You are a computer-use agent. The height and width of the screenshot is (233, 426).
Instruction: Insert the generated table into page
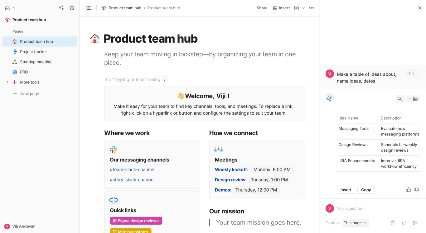(346, 190)
